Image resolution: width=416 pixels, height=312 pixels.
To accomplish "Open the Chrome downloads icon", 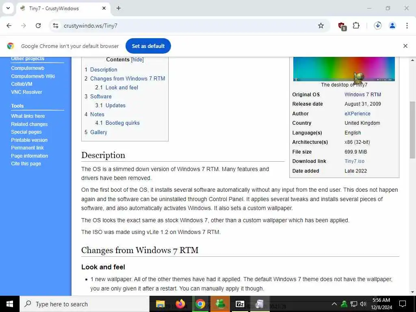I will tap(377, 26).
